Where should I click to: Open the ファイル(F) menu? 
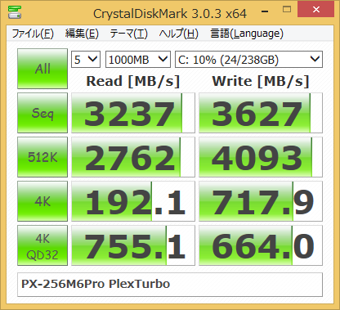tap(33, 34)
